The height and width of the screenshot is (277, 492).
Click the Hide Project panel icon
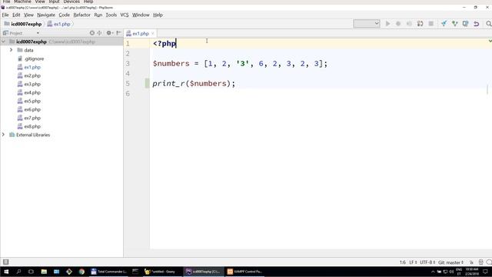(118, 32)
